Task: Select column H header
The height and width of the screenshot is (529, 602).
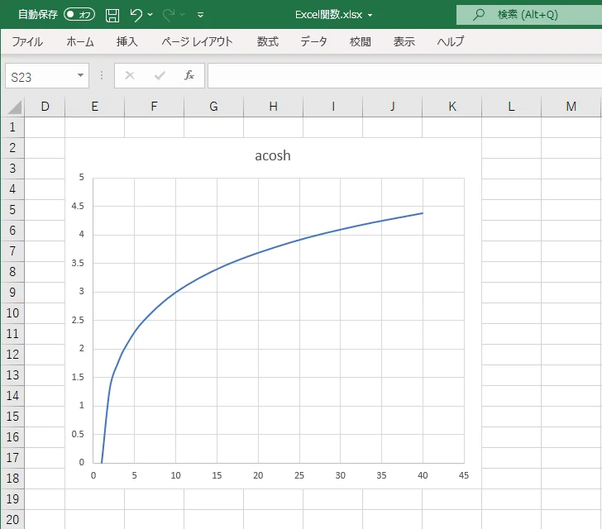Action: [x=274, y=107]
